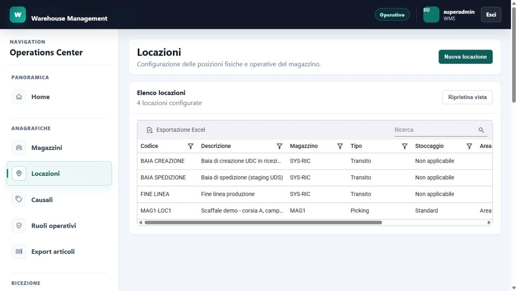Image resolution: width=517 pixels, height=291 pixels.
Task: Go to Home in the sidebar
Action: click(59, 97)
